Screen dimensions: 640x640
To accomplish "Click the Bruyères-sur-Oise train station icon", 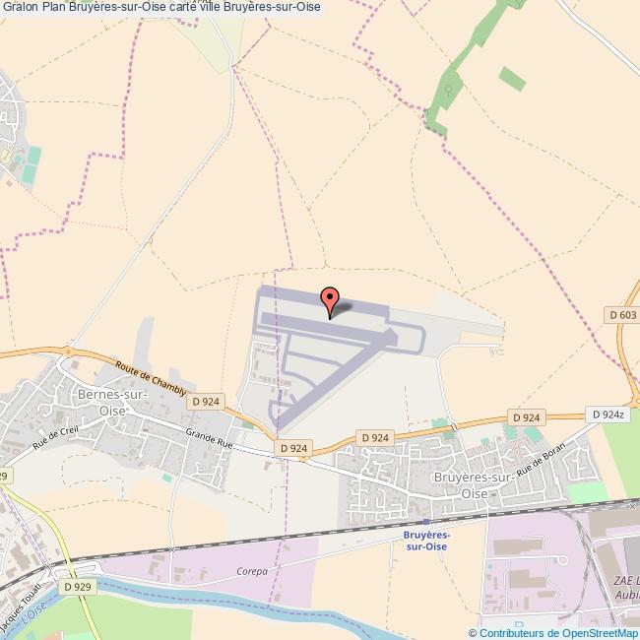I will [426, 522].
